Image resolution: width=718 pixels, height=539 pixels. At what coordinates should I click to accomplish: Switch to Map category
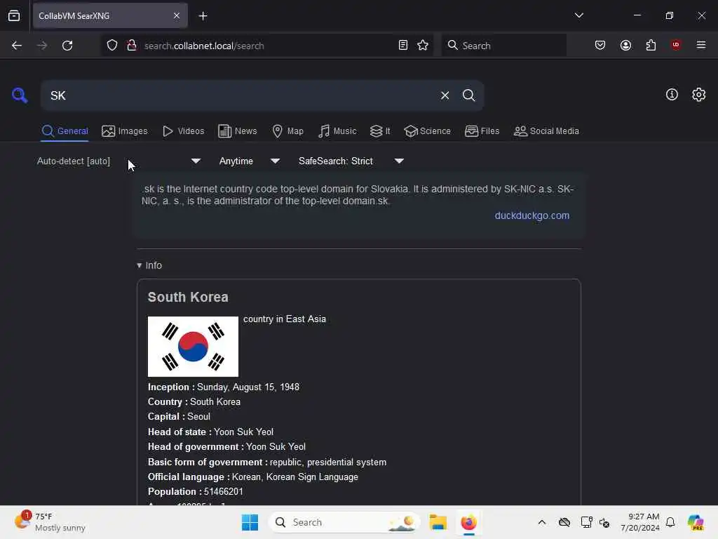click(x=288, y=131)
